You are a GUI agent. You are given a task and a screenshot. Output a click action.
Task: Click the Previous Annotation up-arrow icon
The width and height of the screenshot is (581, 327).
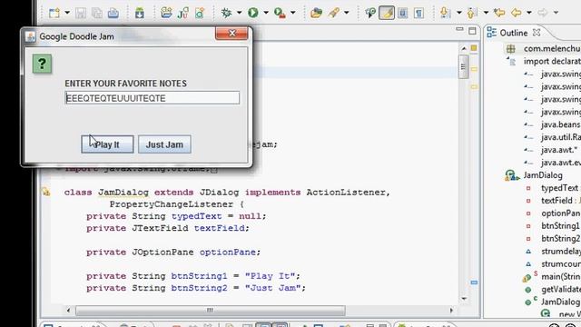472,13
